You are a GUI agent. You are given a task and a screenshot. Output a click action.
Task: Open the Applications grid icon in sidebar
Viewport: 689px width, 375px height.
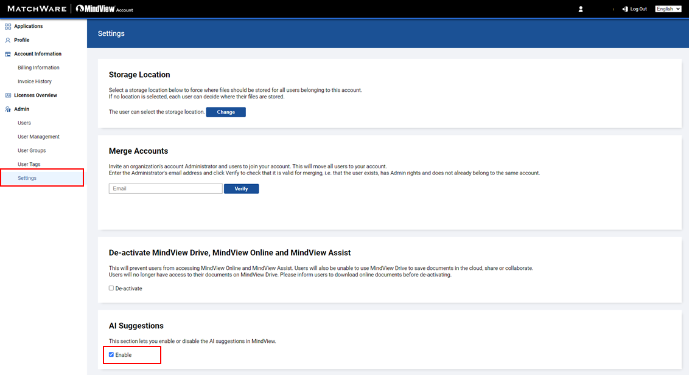pyautogui.click(x=7, y=26)
